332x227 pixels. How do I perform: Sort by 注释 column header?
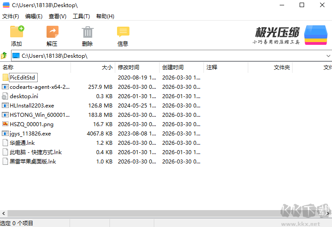coord(226,68)
